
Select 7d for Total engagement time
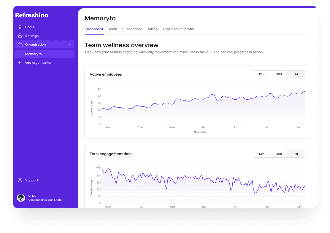(296, 154)
